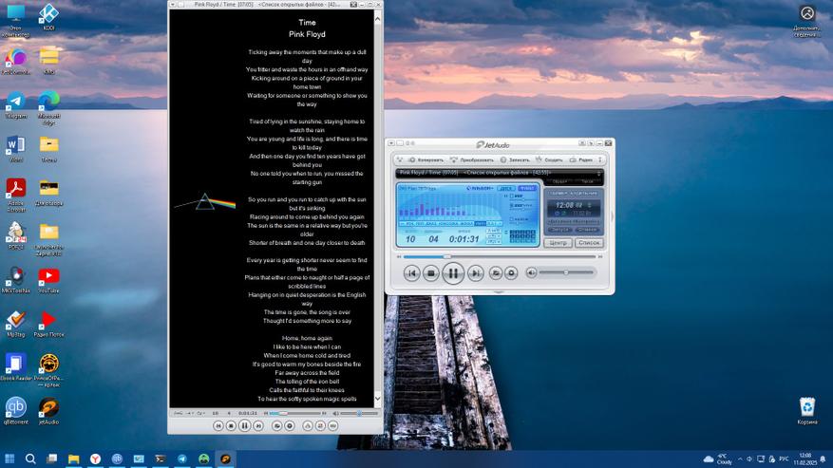This screenshot has height=468, width=833.
Task: Click the seek progress bar in JetAudio main window
Action: coord(500,256)
